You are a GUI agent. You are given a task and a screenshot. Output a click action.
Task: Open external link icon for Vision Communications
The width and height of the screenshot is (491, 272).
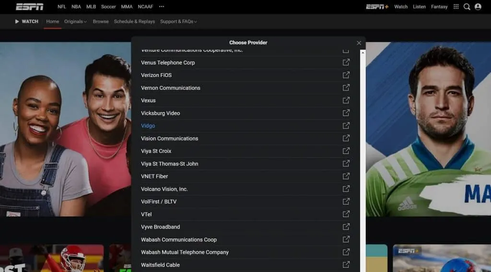(346, 138)
